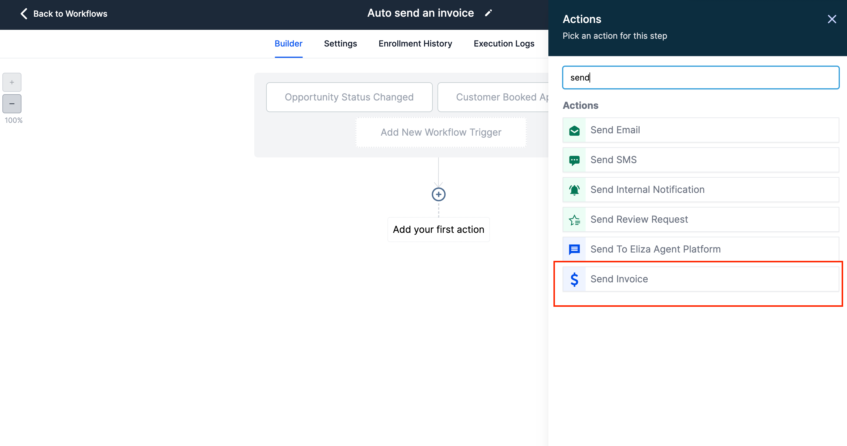Screen dimensions: 847x446
Task: Click the plus circle to add step
Action: click(438, 194)
